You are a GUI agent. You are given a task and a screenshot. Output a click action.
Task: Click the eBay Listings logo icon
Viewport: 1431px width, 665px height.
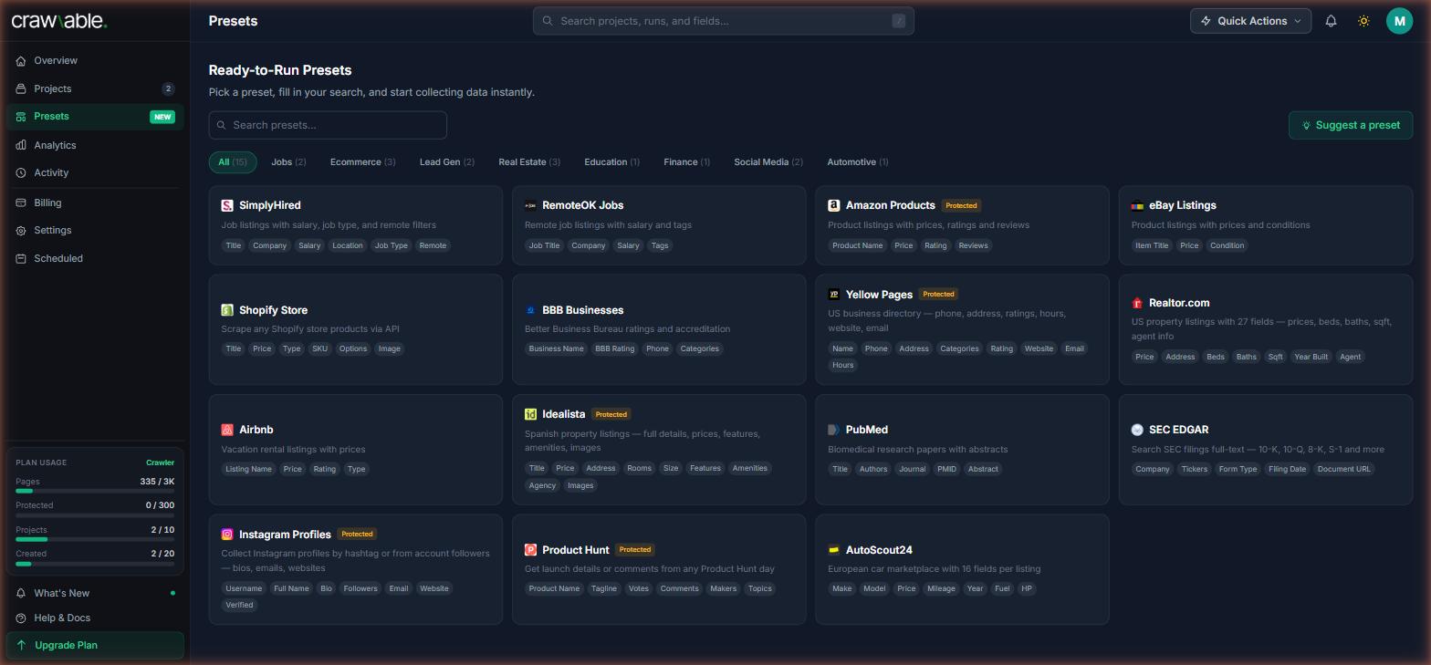1137,205
